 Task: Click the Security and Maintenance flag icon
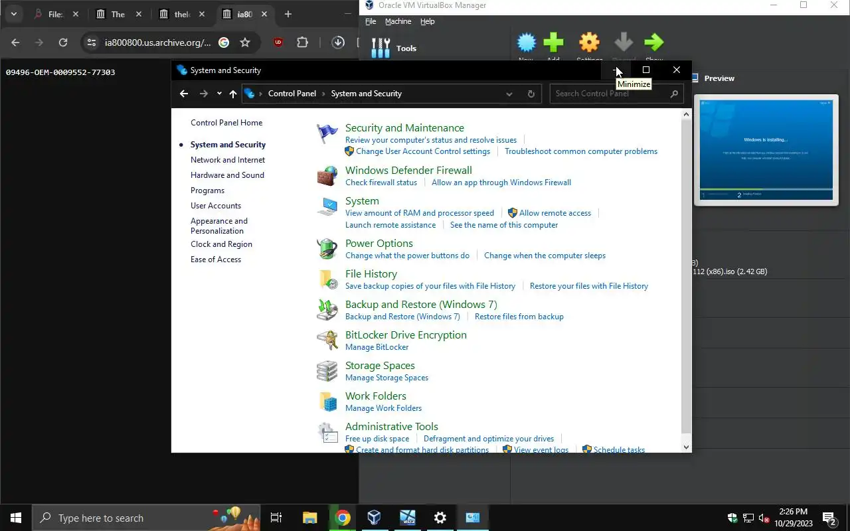[327, 134]
